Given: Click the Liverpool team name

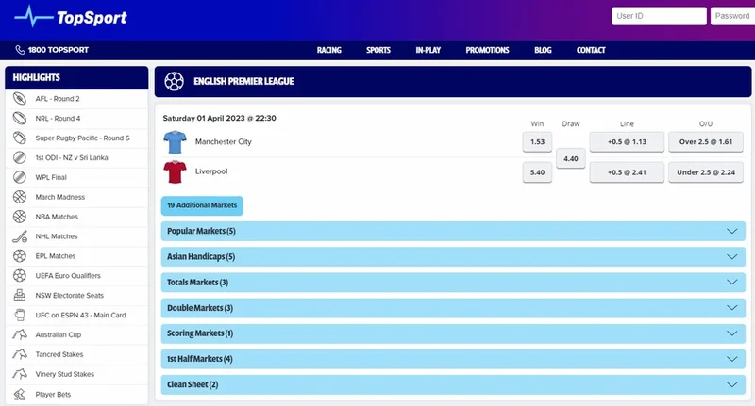Looking at the screenshot, I should click(x=211, y=171).
